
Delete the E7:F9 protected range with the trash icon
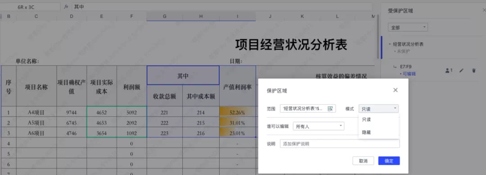point(473,70)
